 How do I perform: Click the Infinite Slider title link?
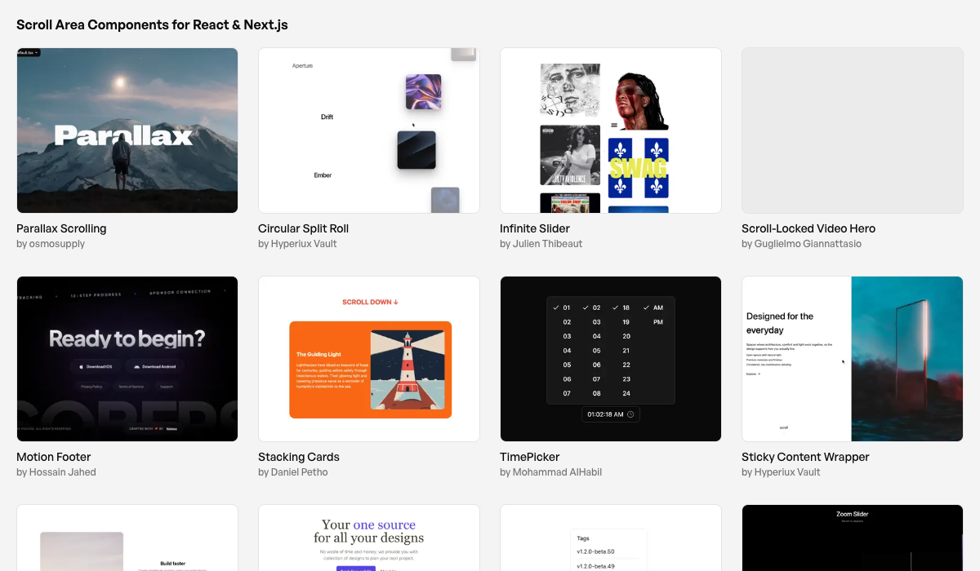coord(535,228)
